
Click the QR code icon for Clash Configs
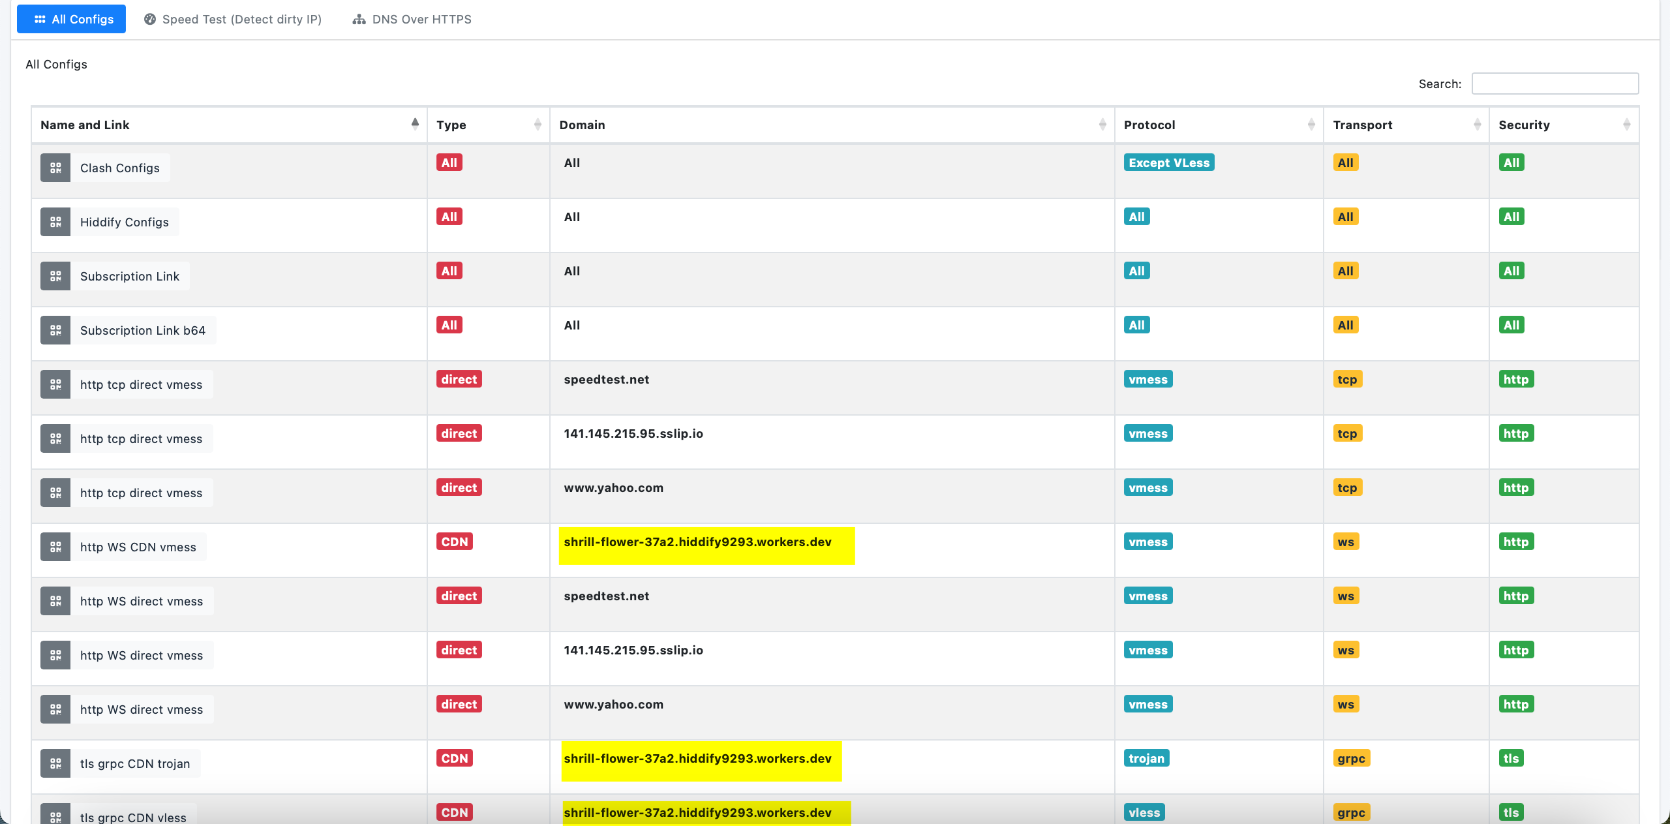coord(55,168)
